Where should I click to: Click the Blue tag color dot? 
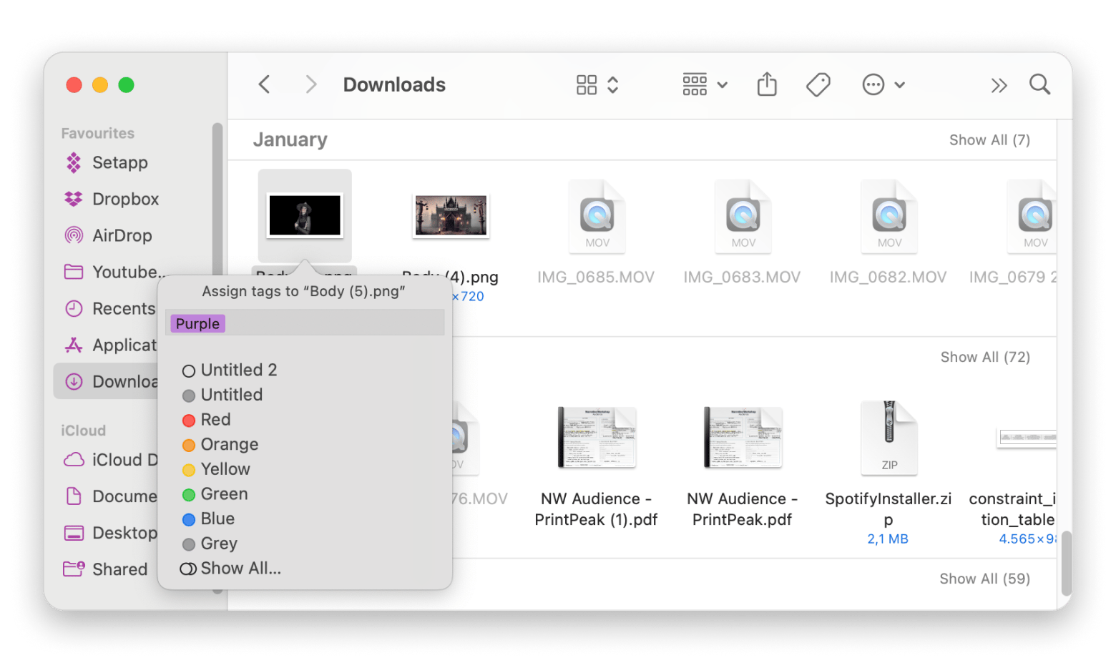click(189, 519)
